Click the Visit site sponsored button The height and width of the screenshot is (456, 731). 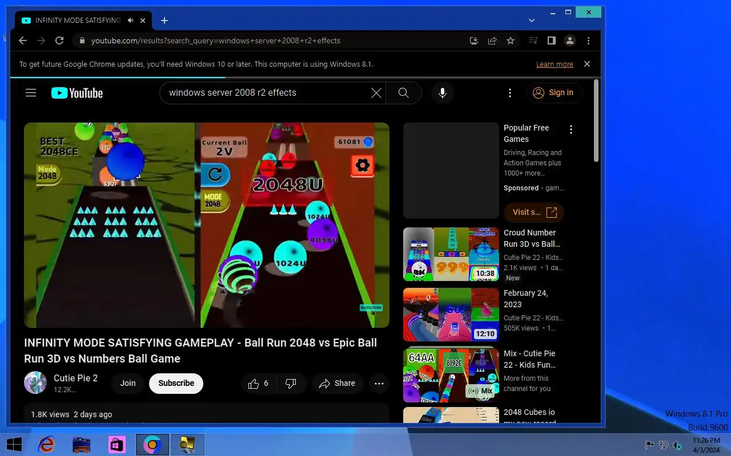click(534, 212)
